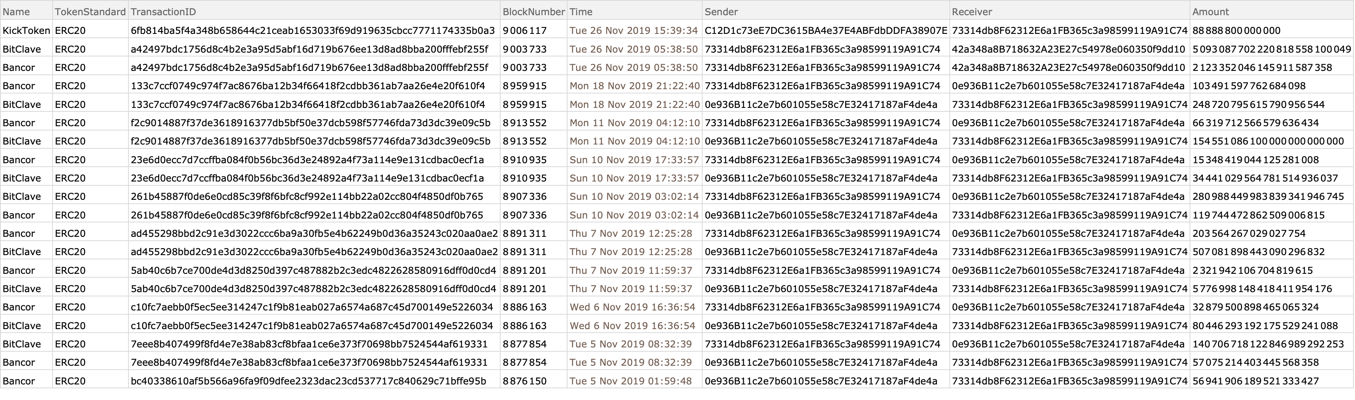The image size is (1355, 400).
Task: Select the KickToken name cell
Action: coord(26,30)
